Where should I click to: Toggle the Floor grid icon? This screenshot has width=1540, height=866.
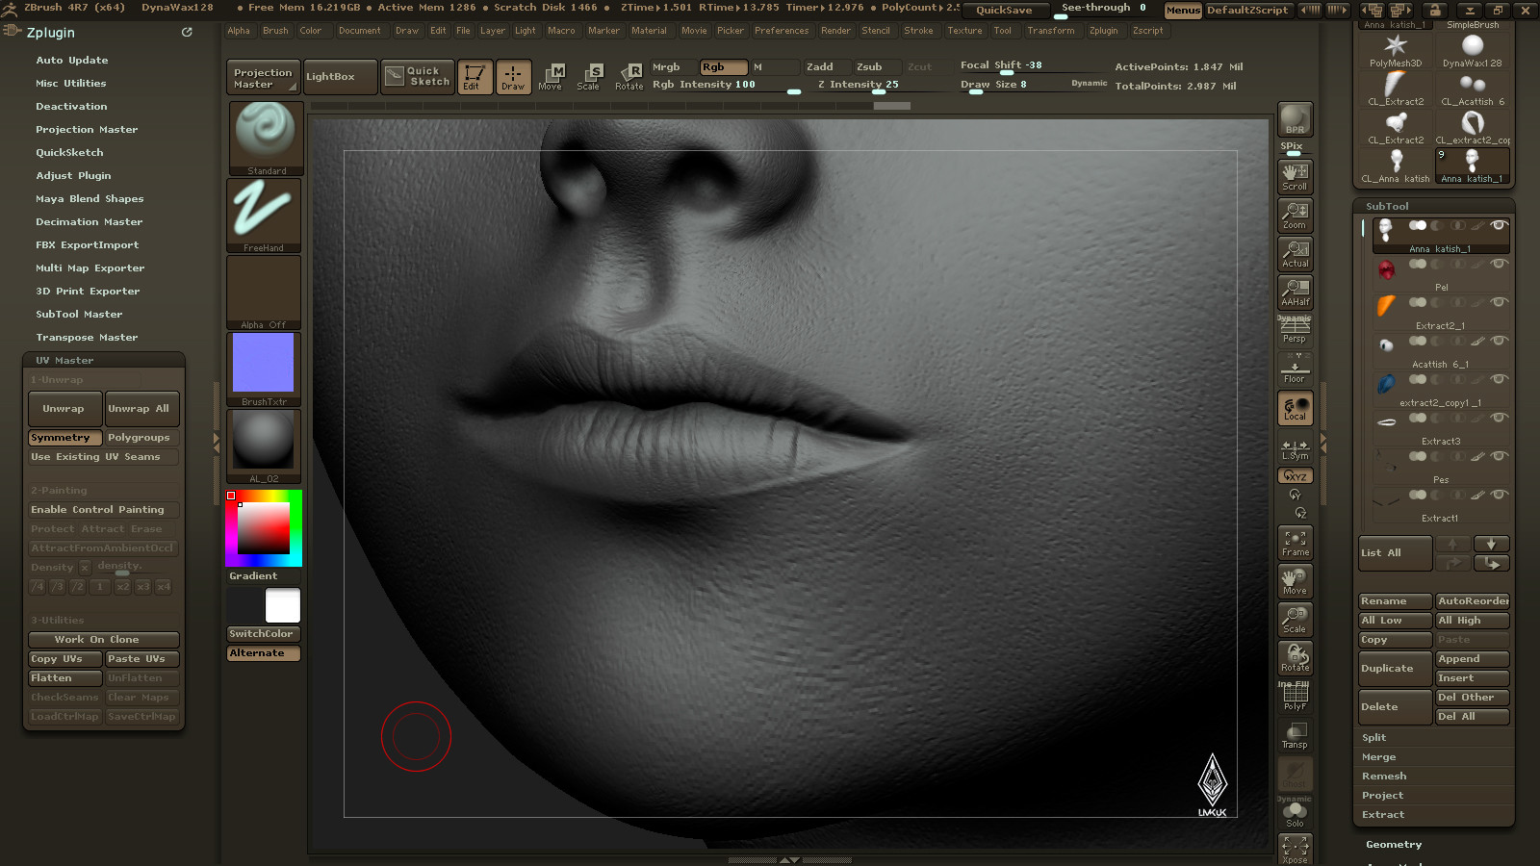click(1295, 369)
